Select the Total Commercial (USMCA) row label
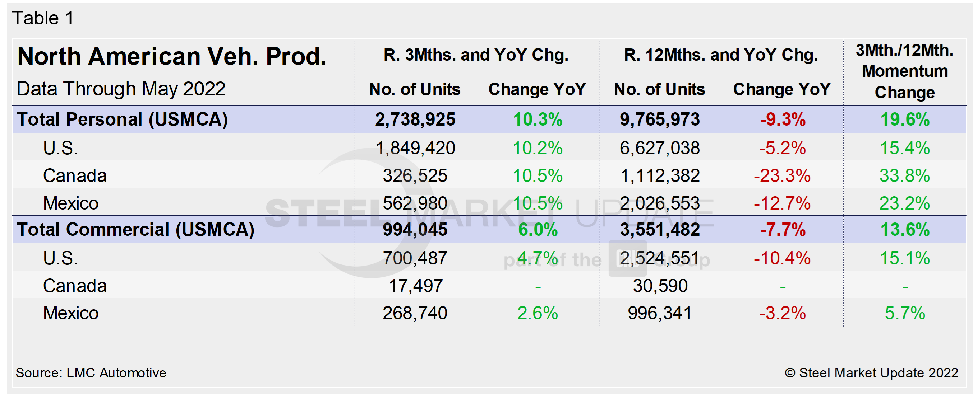Viewport: 973px width, 394px height. click(x=135, y=229)
